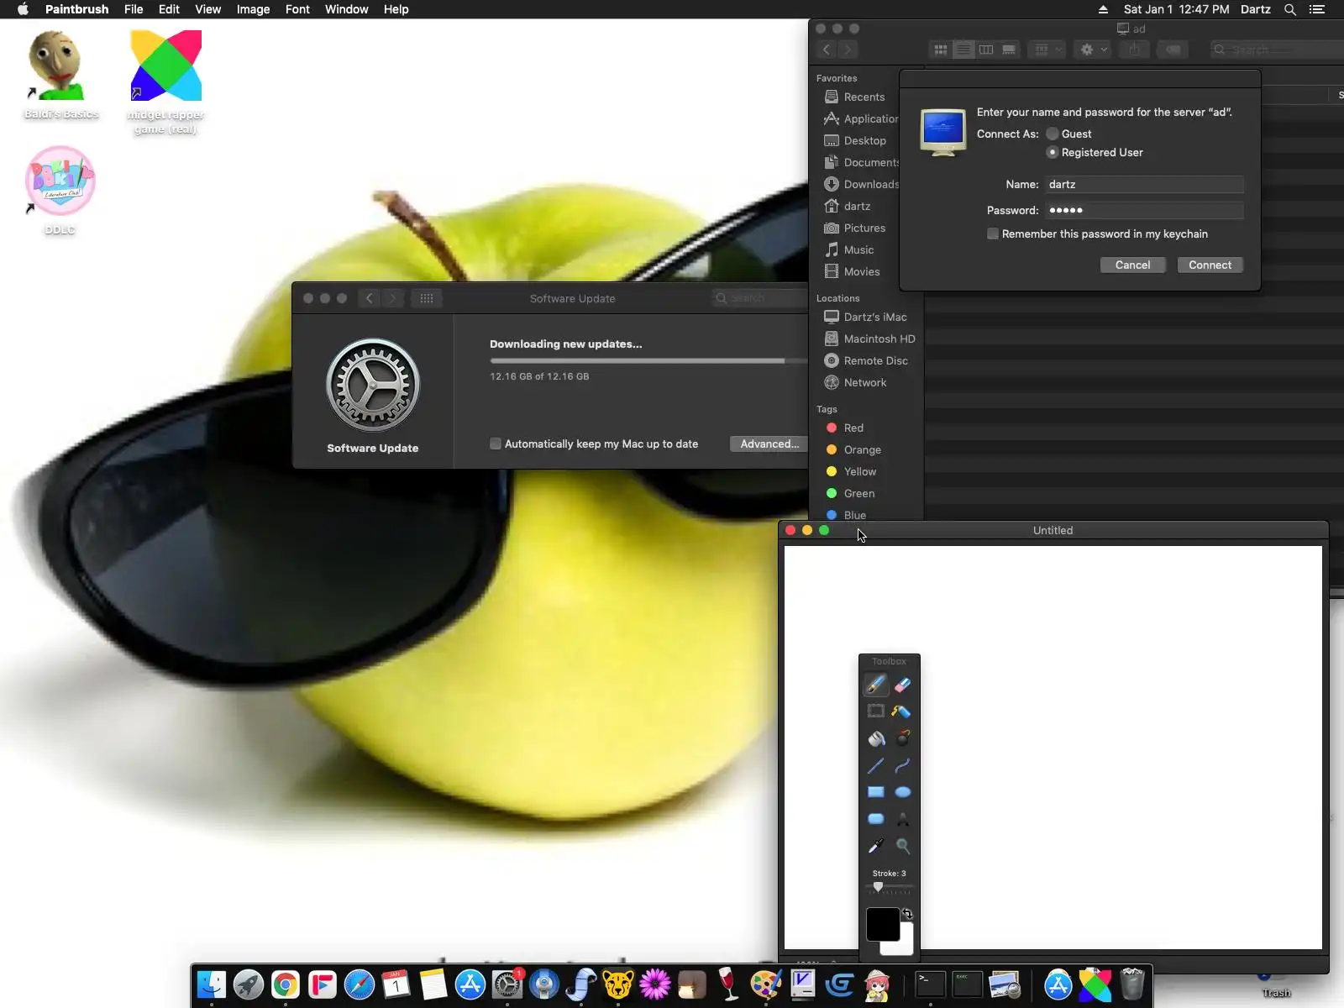Select the Bomb tool in Toolbox
The height and width of the screenshot is (1008, 1344).
click(x=903, y=738)
